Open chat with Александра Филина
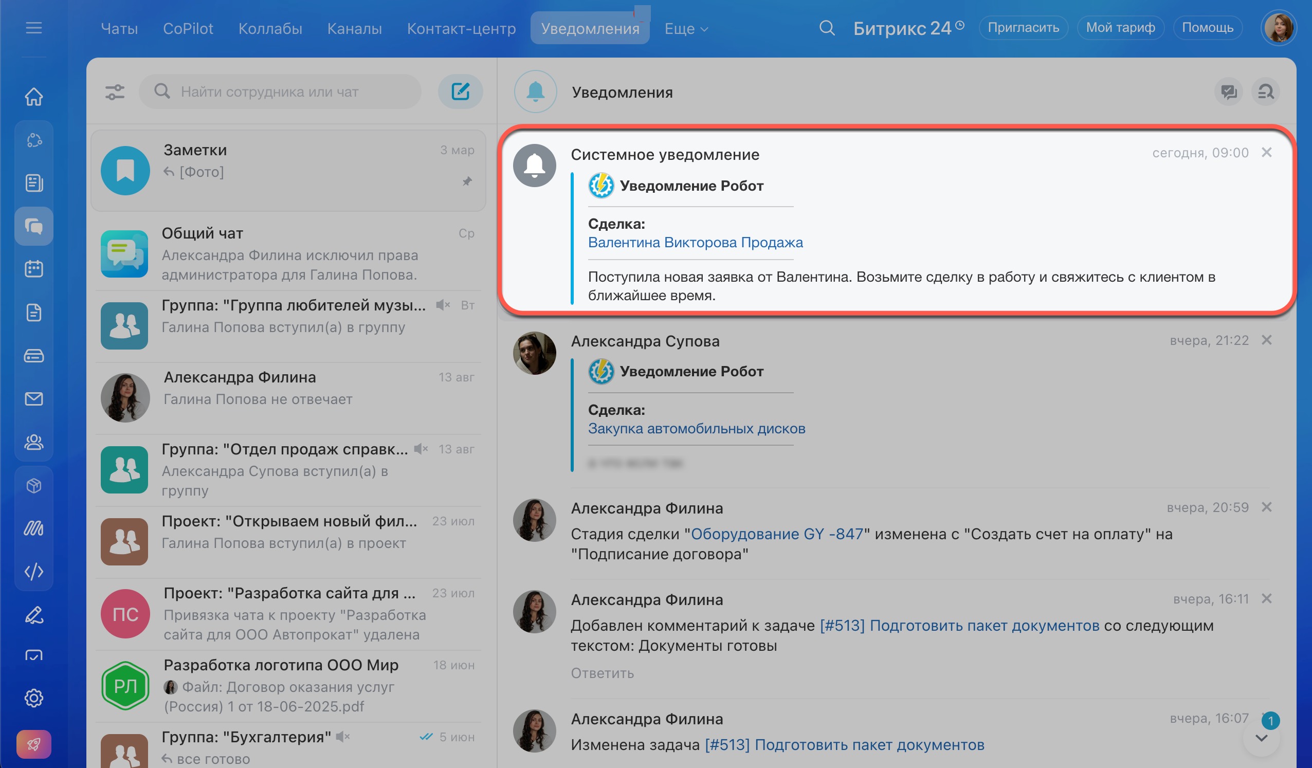The height and width of the screenshot is (768, 1312). (x=288, y=398)
